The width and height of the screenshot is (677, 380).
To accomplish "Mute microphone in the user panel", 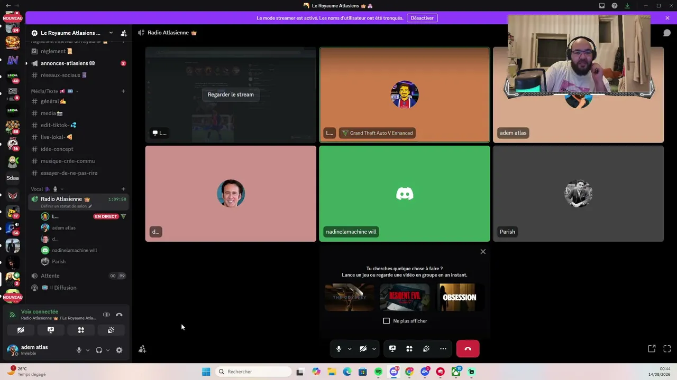I will 79,350.
